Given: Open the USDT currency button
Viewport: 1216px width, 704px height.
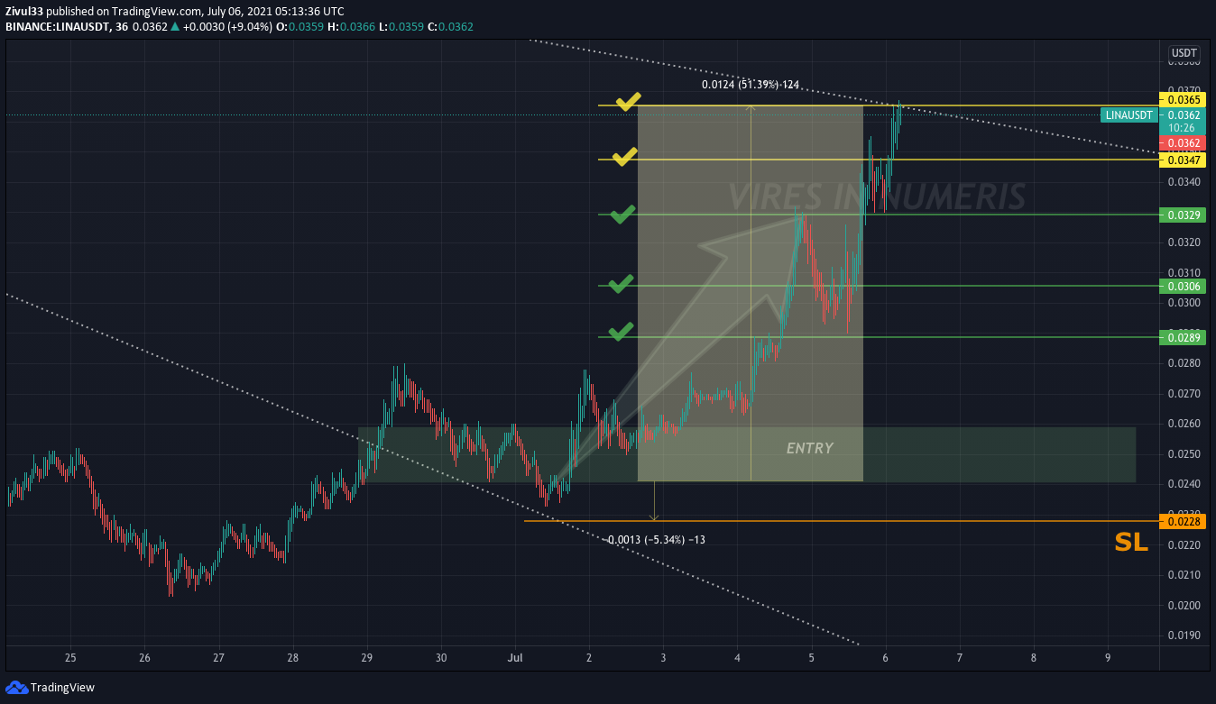Looking at the screenshot, I should 1184,53.
